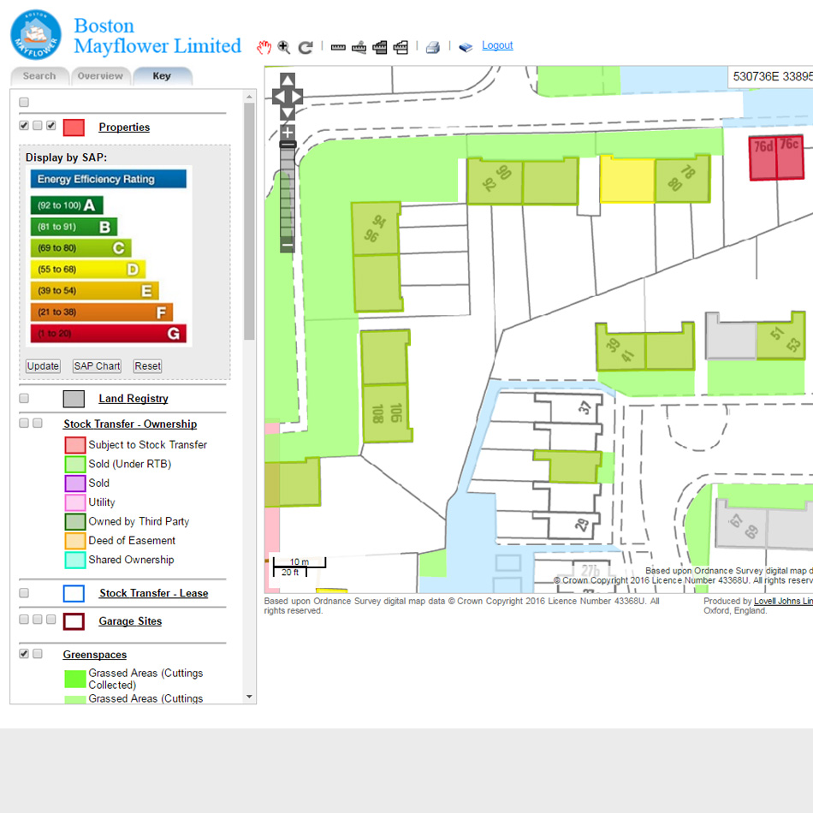Click the Boston Mayflower logo
This screenshot has width=813, height=813.
click(35, 34)
